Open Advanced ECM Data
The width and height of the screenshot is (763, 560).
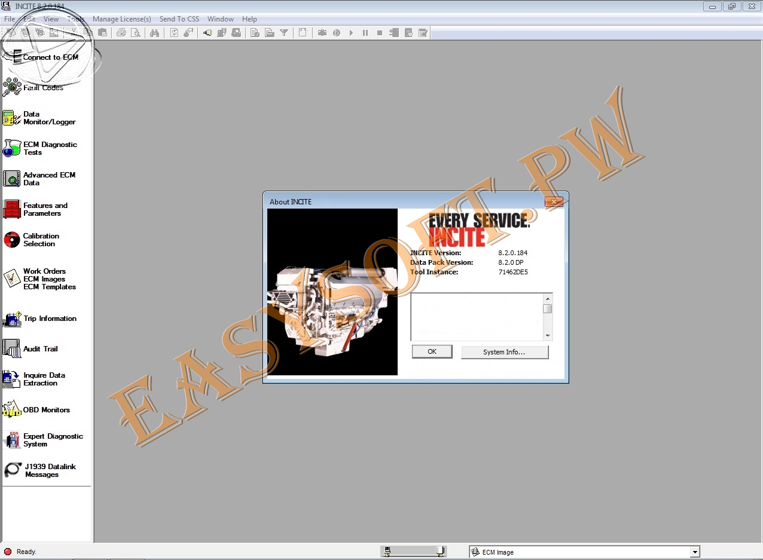(39, 179)
